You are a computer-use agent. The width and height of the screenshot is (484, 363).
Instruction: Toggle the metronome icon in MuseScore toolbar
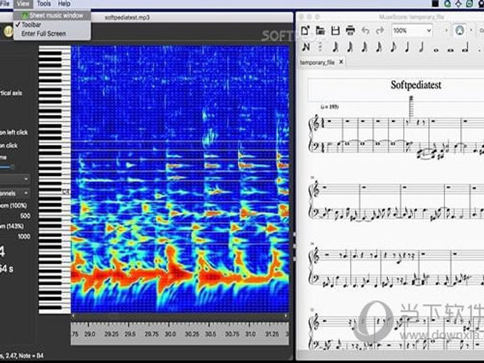pos(459,31)
